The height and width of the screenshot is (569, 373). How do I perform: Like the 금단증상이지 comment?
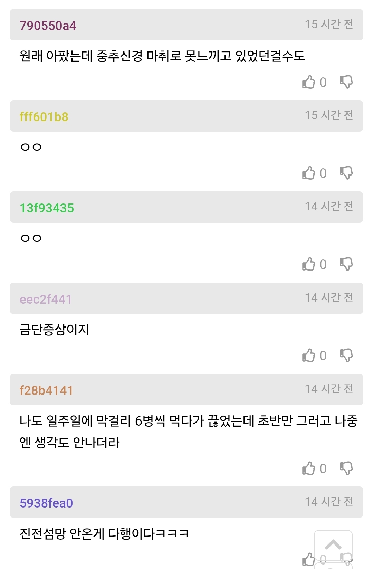pos(309,355)
